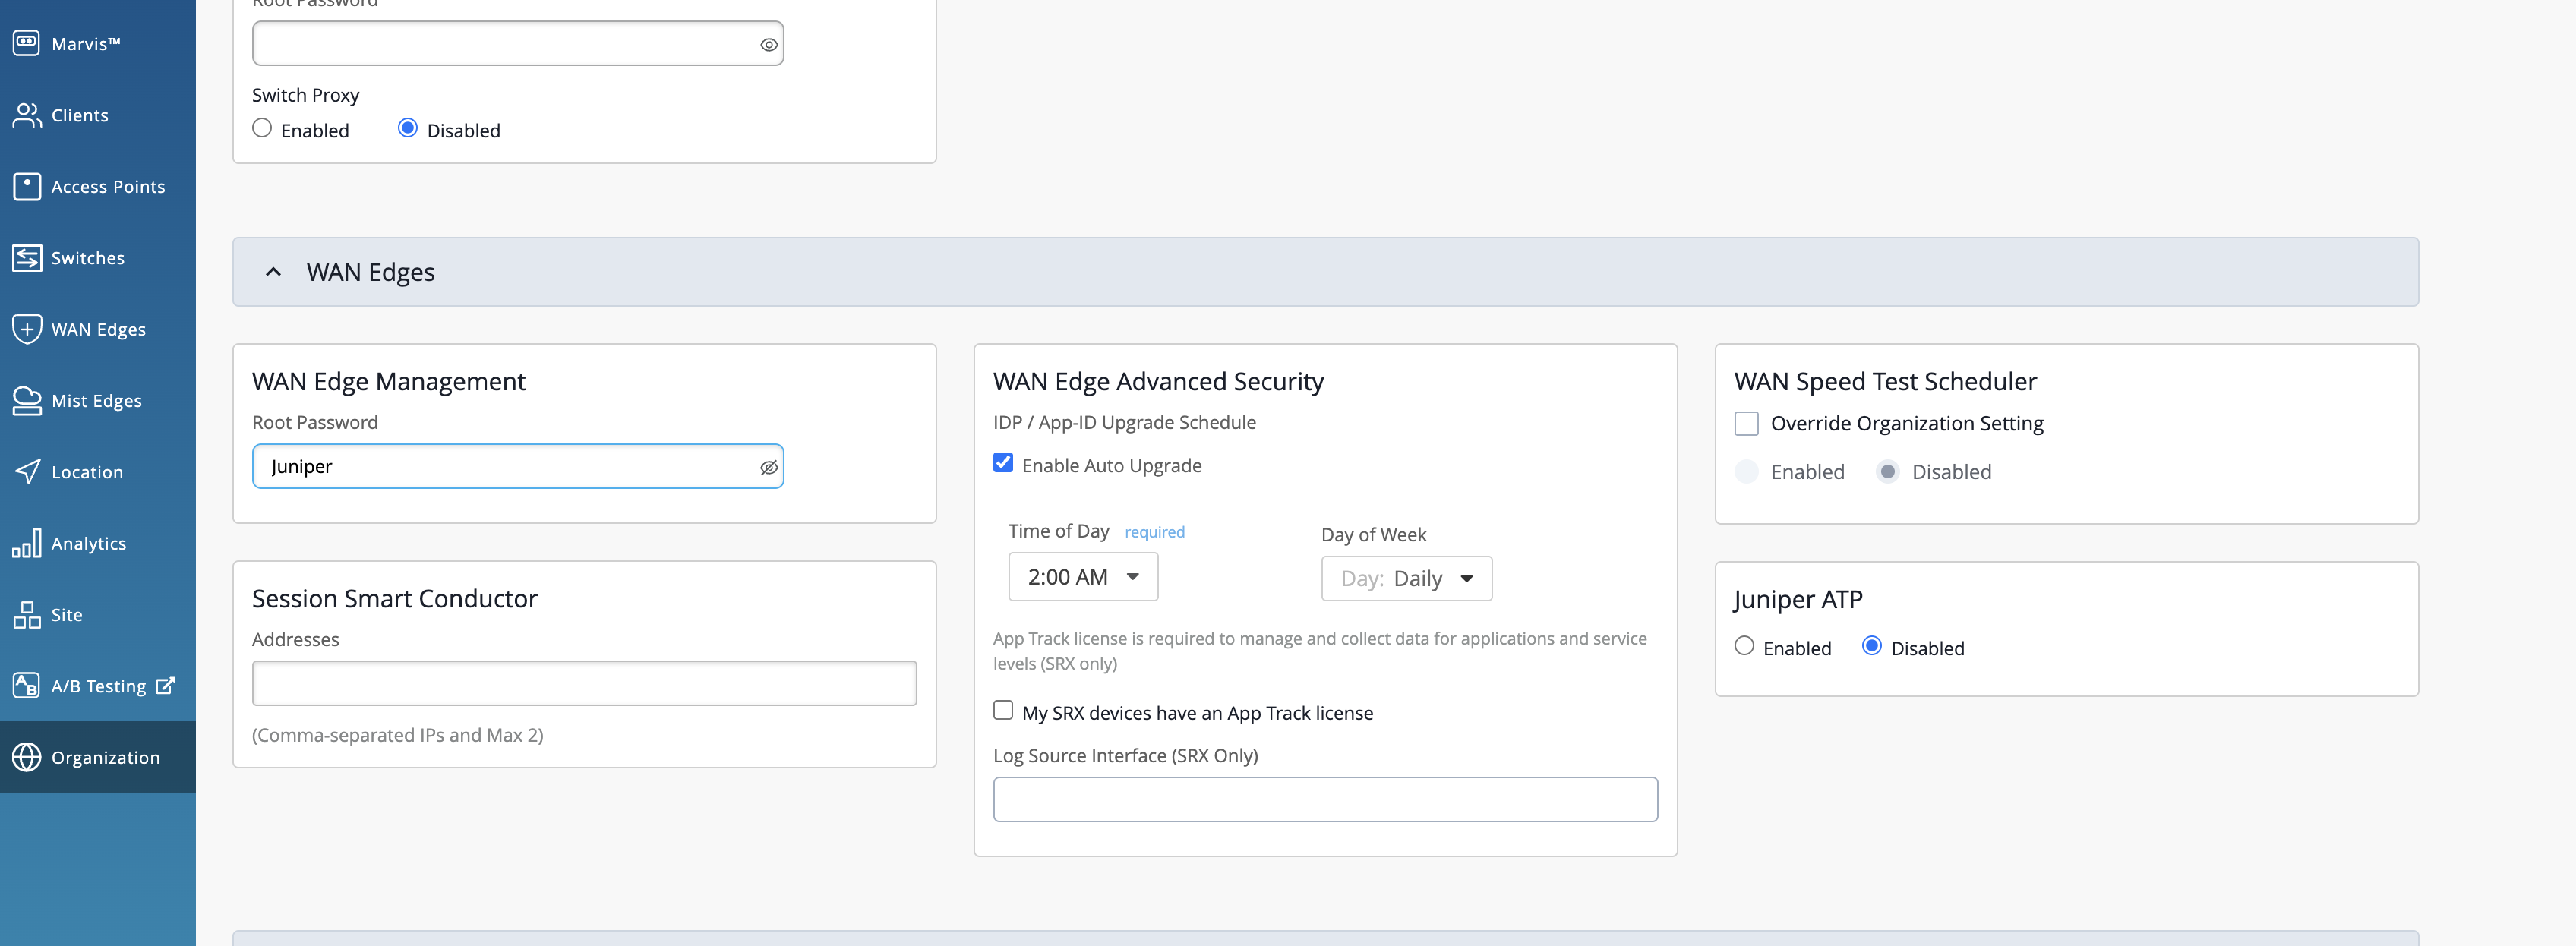Open Mist Edges sidebar label
Viewport: 2576px width, 946px height.
click(x=96, y=401)
